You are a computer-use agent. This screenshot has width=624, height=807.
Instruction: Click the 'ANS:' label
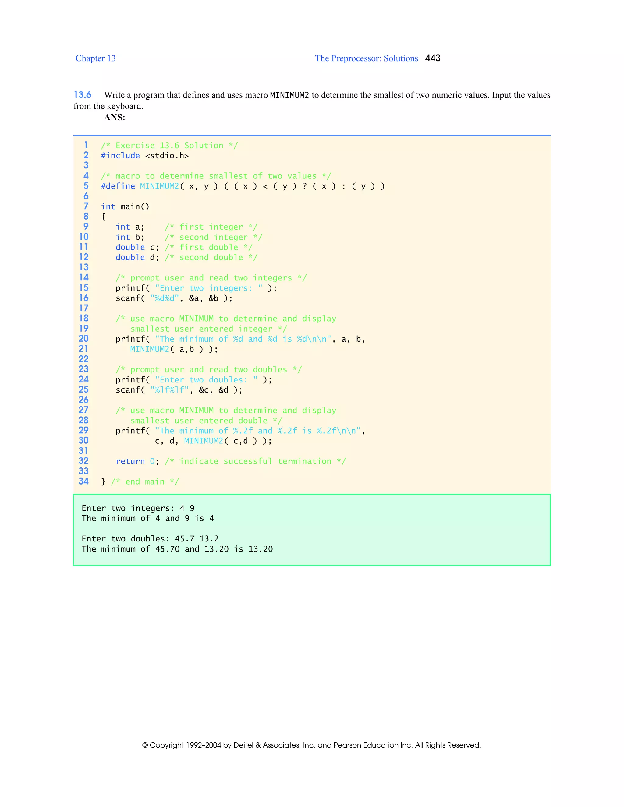(115, 118)
